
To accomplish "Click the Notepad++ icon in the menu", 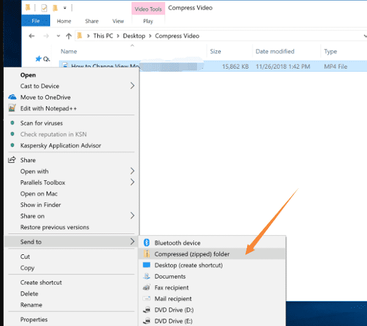I will click(x=12, y=108).
